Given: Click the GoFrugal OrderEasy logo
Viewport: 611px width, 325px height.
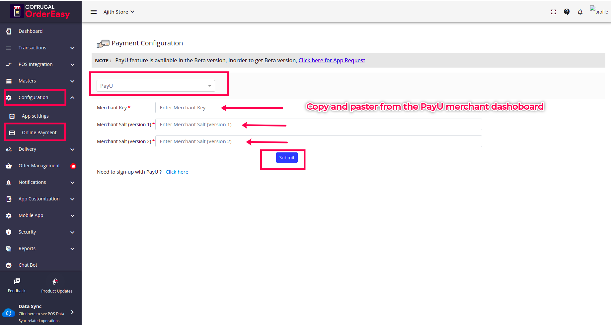Looking at the screenshot, I should (40, 12).
